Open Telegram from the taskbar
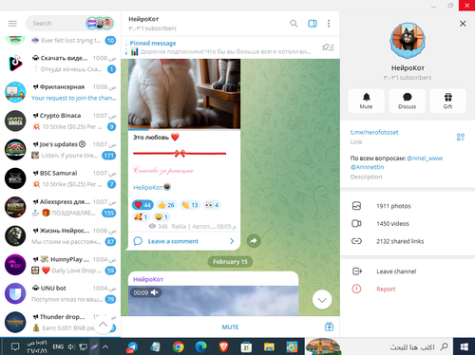 pos(133,347)
